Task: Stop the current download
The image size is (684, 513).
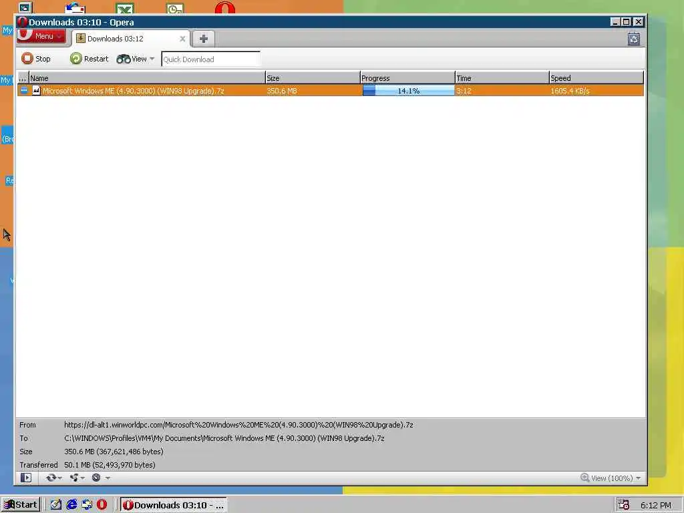Action: point(36,59)
